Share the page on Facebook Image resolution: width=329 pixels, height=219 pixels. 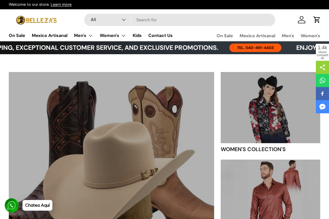322,93
